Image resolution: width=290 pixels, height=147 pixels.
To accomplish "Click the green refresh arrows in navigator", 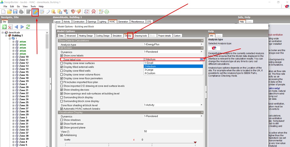I will pyautogui.click(x=28, y=27).
